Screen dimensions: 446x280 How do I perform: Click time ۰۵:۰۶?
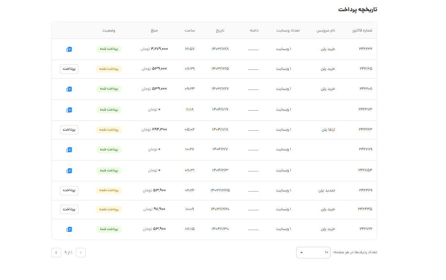[190, 129]
